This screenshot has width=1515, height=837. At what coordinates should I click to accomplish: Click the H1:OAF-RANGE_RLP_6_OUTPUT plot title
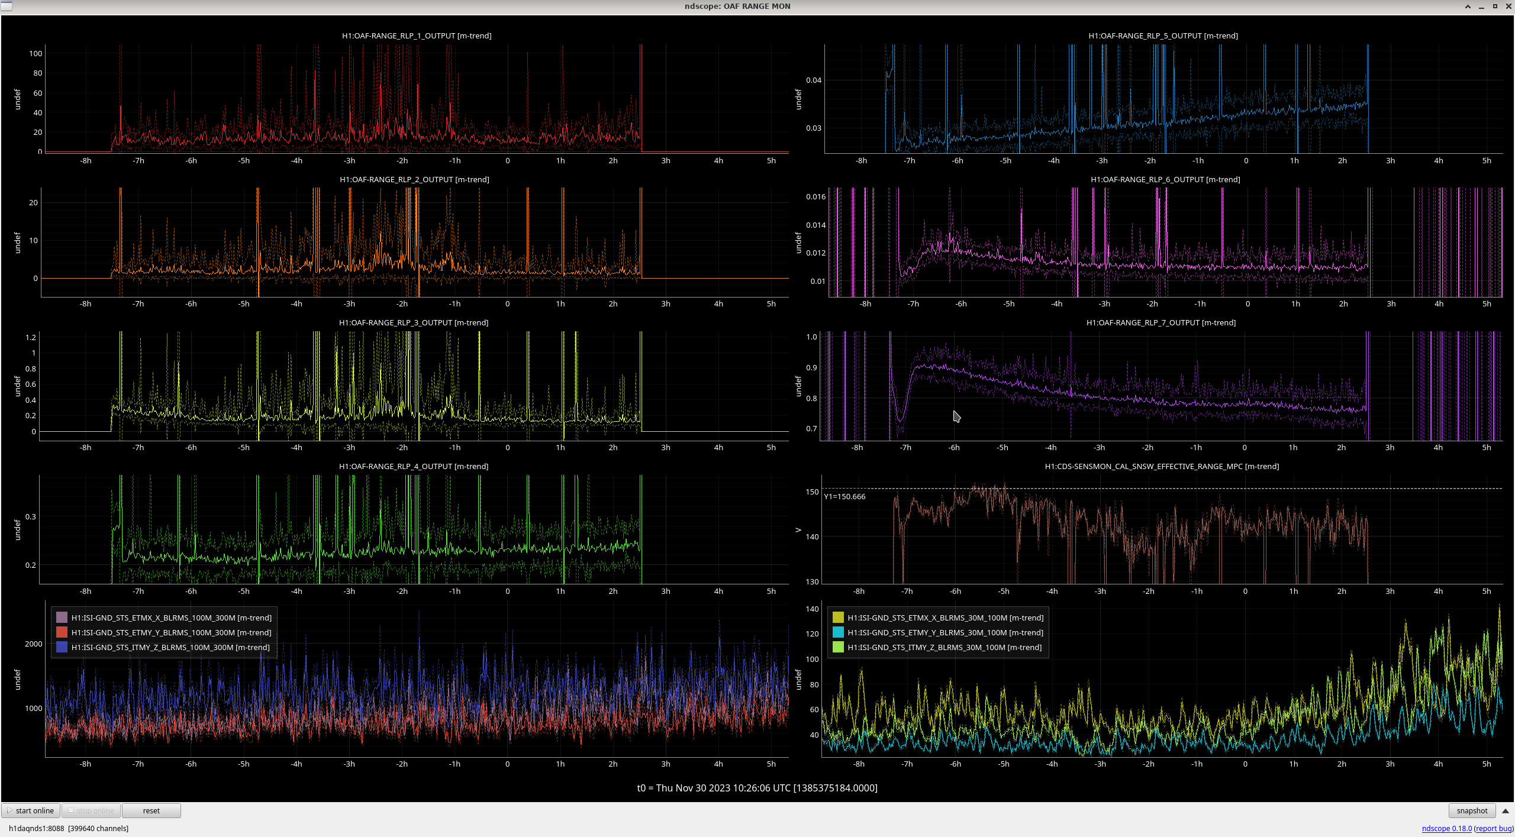pyautogui.click(x=1165, y=179)
